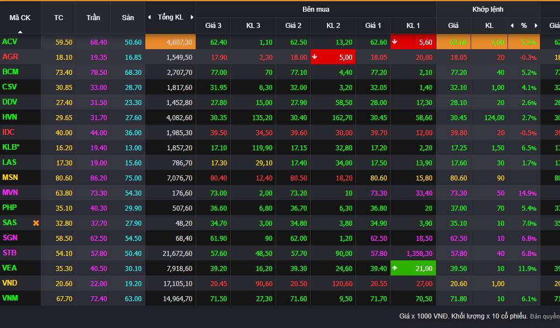Click the Trần column header
Screen dimensions: 560x328
[93, 17]
